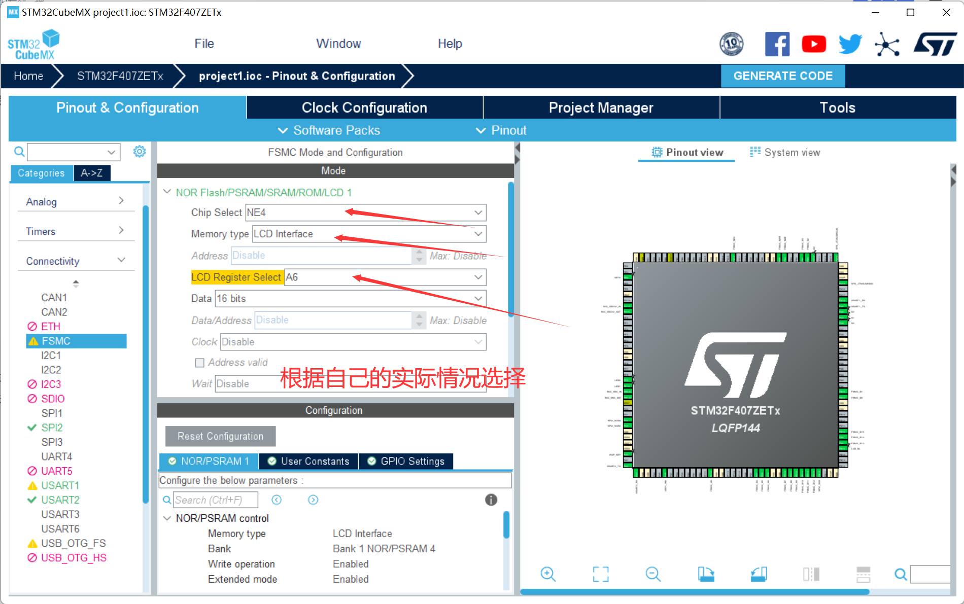Open the Software Packs dropdown

[x=329, y=130]
